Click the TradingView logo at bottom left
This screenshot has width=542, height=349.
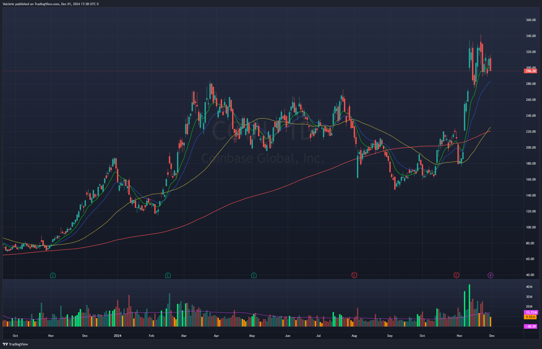click(15, 344)
